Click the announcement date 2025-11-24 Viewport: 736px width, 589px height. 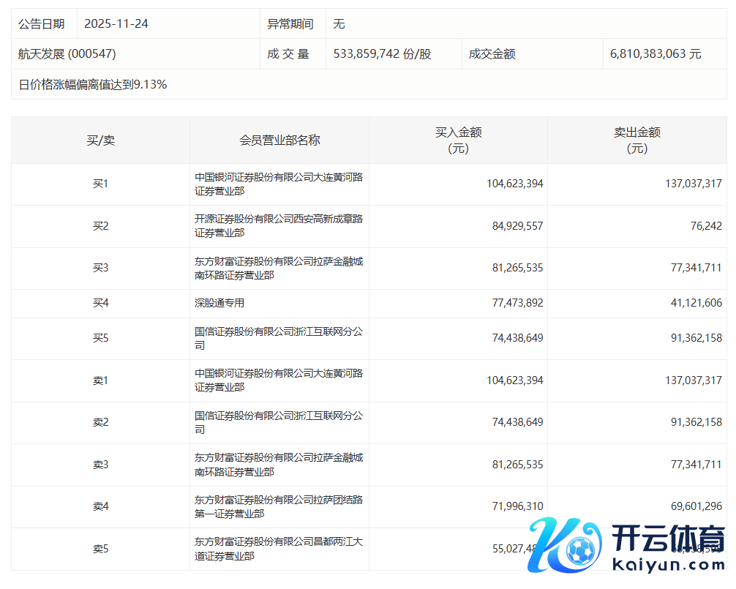pos(116,24)
